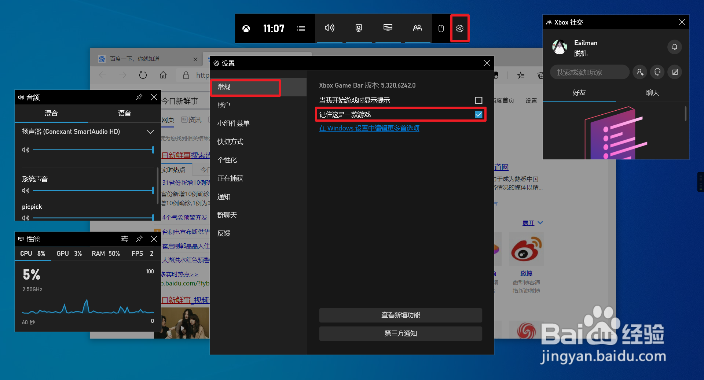Viewport: 704px width, 380px height.
Task: Click the add friend icon
Action: (640, 72)
